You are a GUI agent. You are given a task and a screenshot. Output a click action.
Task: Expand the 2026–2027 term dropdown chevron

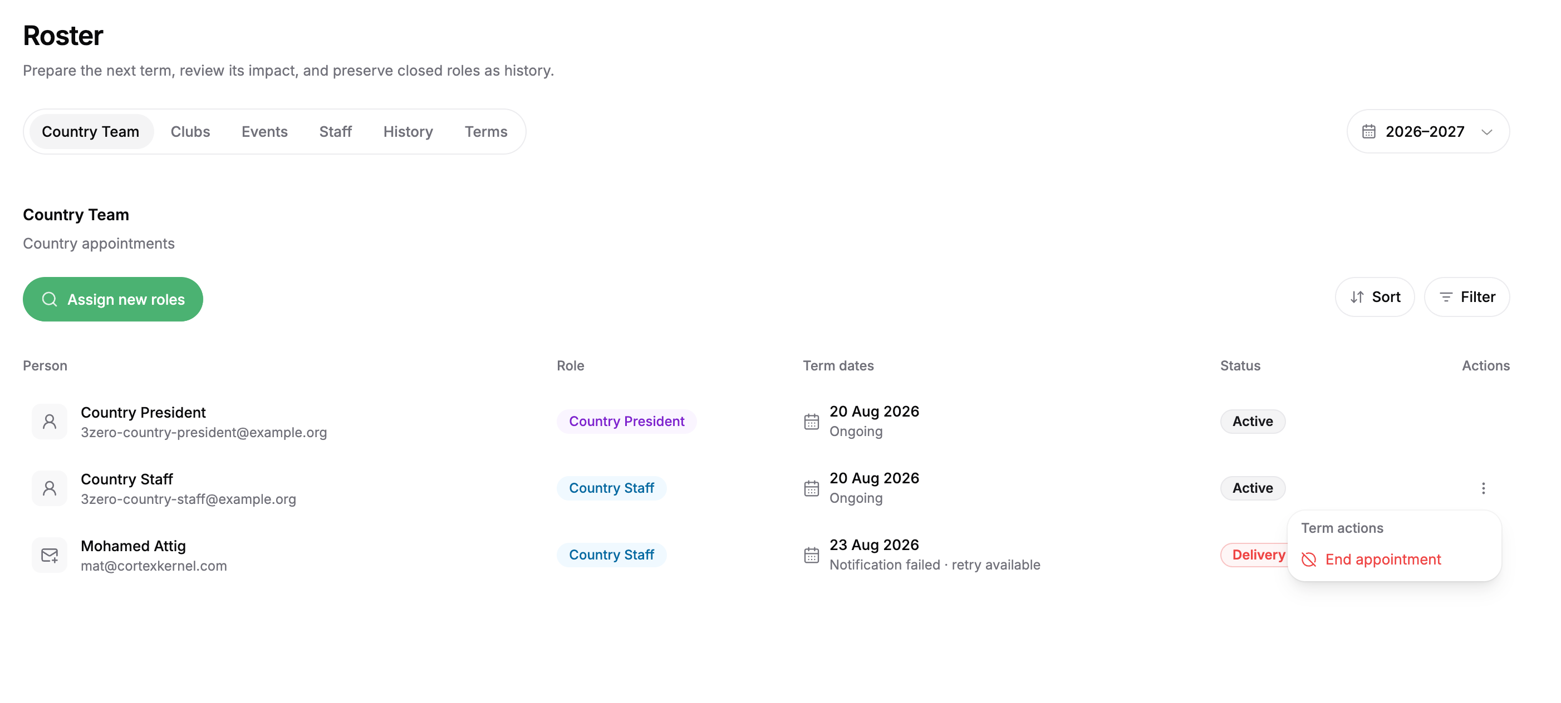click(x=1486, y=132)
